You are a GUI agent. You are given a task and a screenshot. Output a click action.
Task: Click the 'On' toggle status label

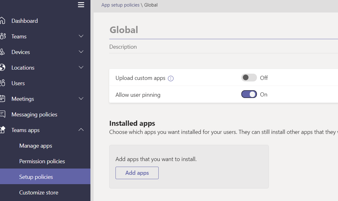[x=264, y=94]
